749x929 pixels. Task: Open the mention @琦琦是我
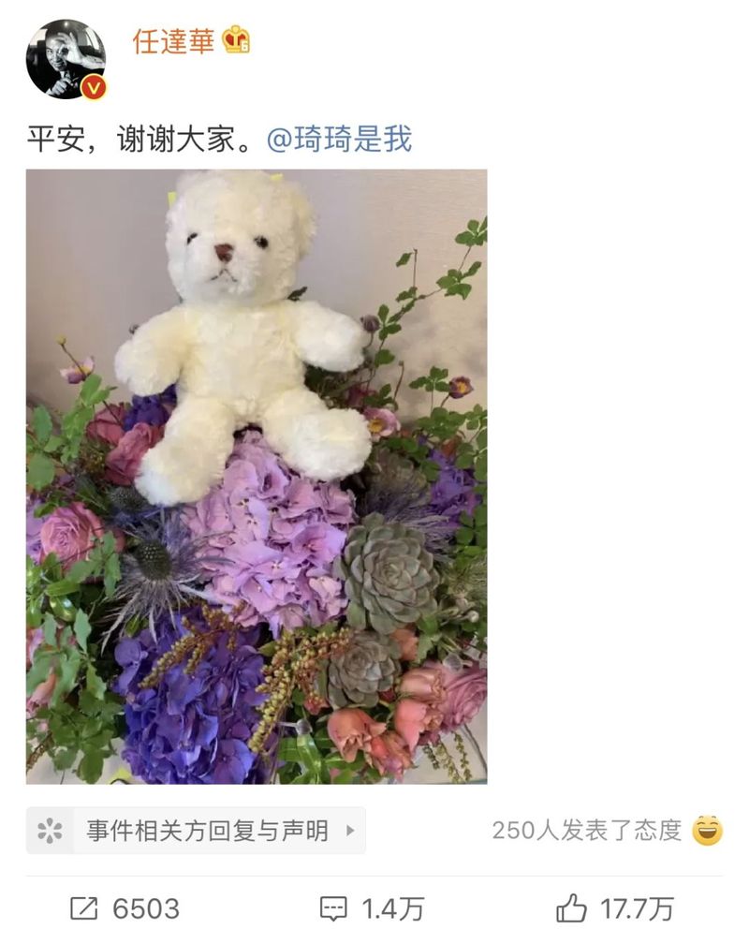coord(339,140)
